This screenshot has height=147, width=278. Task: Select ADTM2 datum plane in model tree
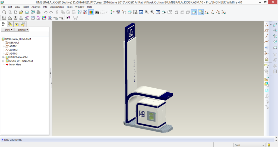click(13, 50)
